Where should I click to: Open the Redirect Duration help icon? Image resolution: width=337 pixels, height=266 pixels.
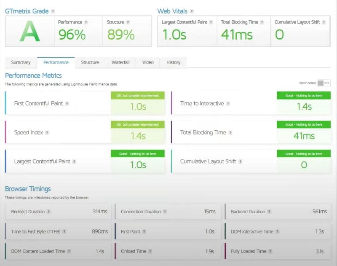click(49, 212)
